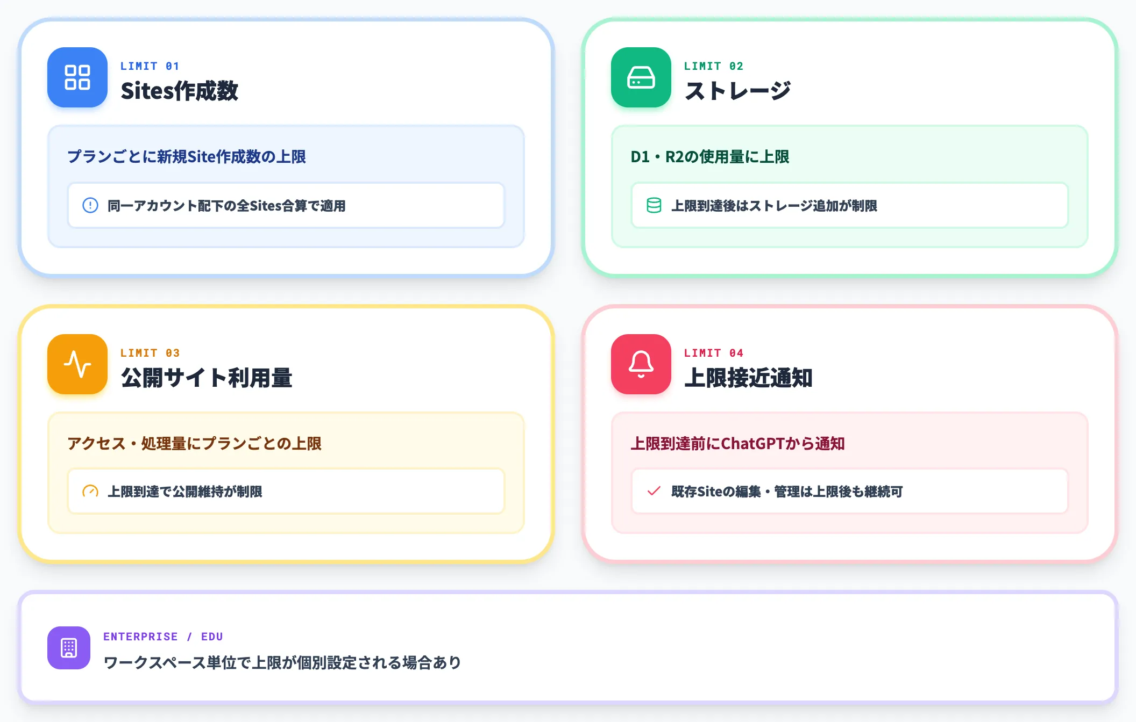Click ワークスペース単位で上限が個別設定される場合あり text

(282, 662)
